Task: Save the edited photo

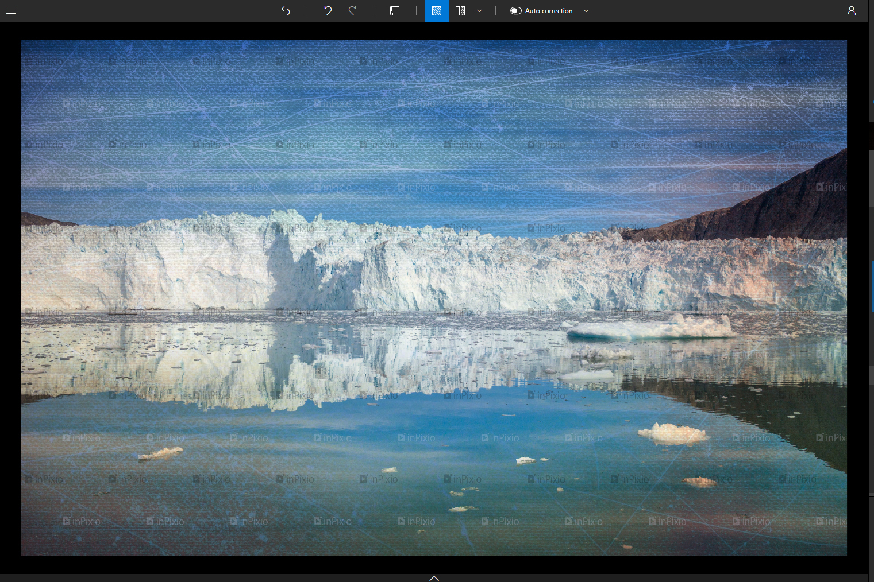Action: click(395, 11)
